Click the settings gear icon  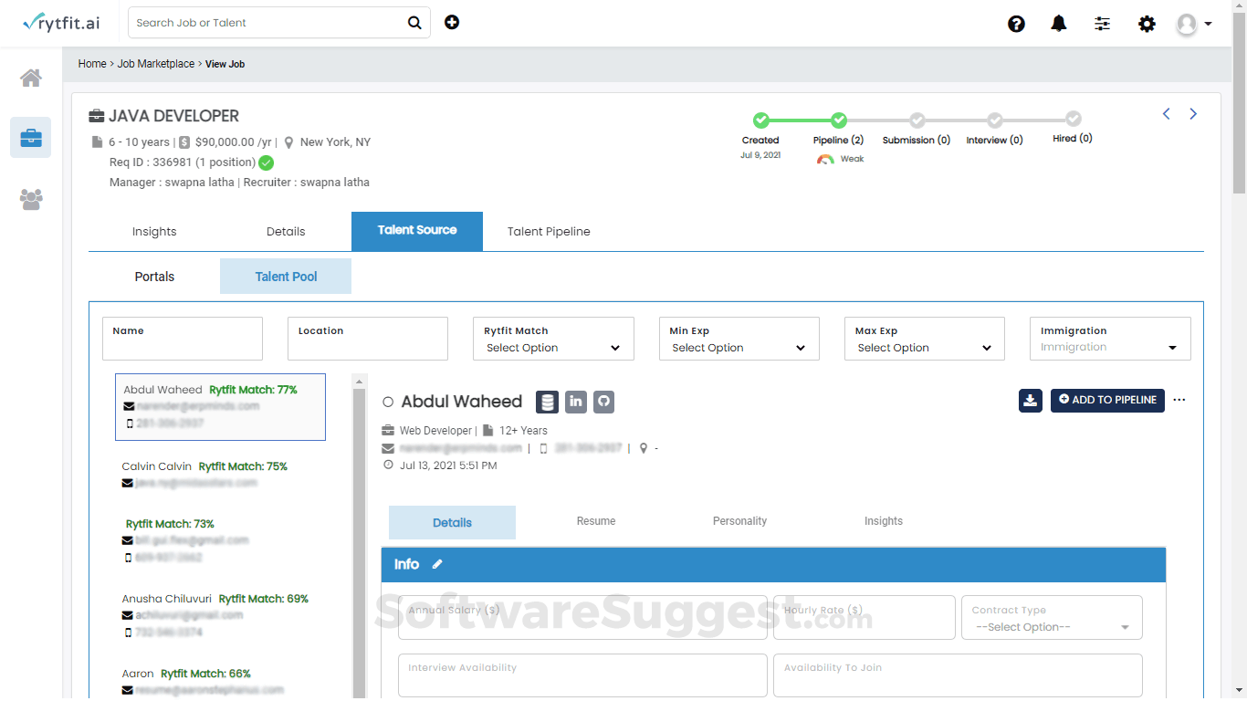[1147, 24]
